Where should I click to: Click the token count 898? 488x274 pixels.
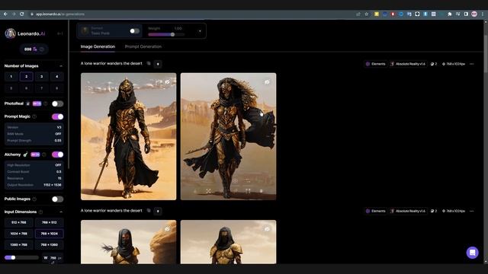(x=27, y=49)
